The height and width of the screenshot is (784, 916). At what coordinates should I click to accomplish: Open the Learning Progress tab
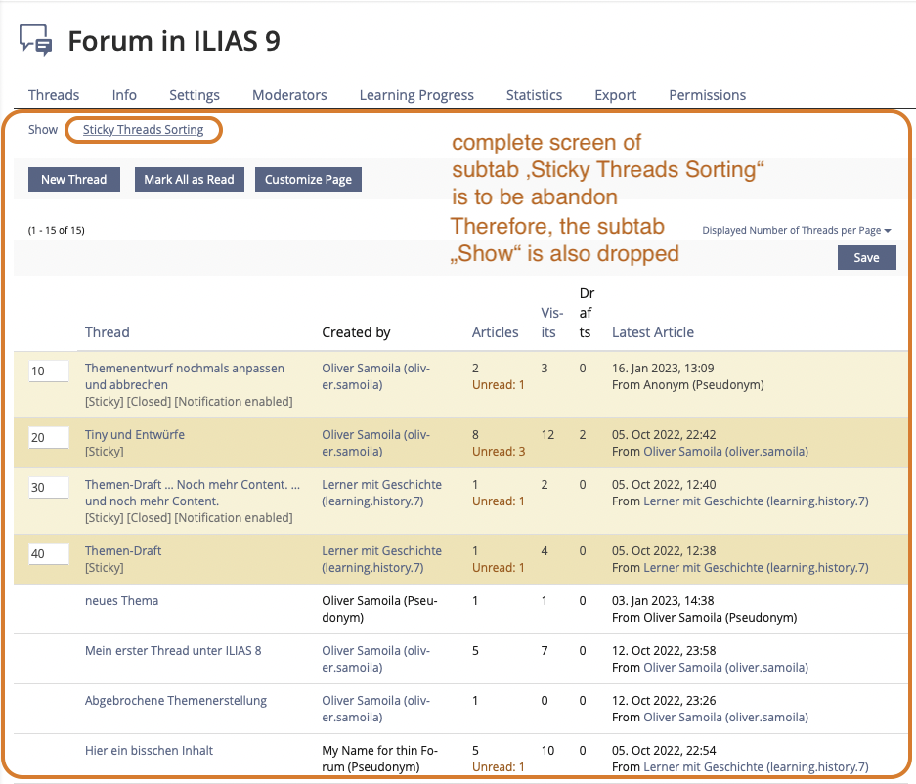[x=416, y=95]
